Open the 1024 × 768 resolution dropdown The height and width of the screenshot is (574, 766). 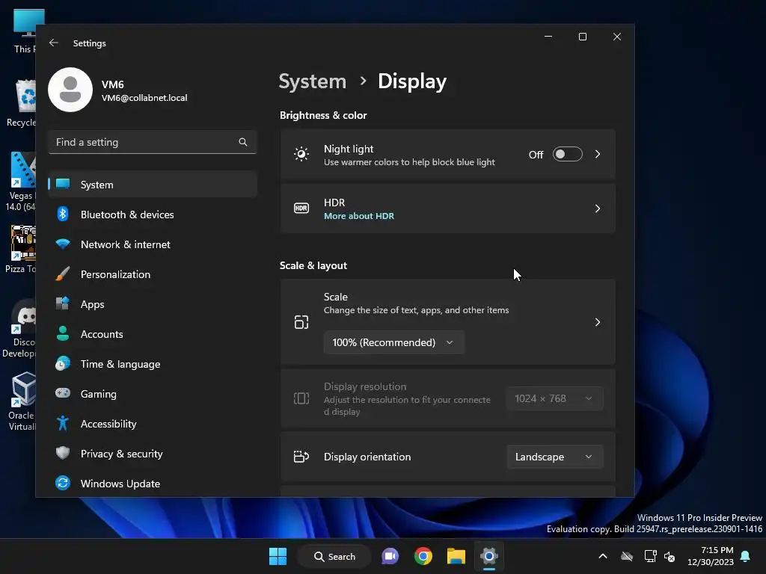point(554,399)
